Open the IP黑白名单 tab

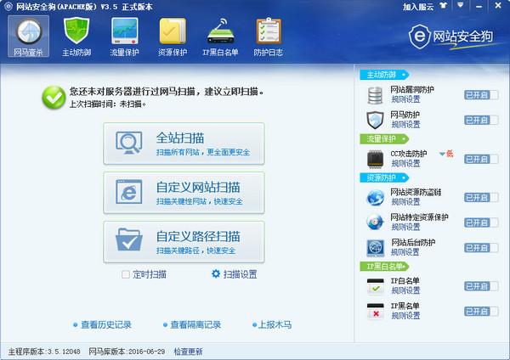(220, 36)
